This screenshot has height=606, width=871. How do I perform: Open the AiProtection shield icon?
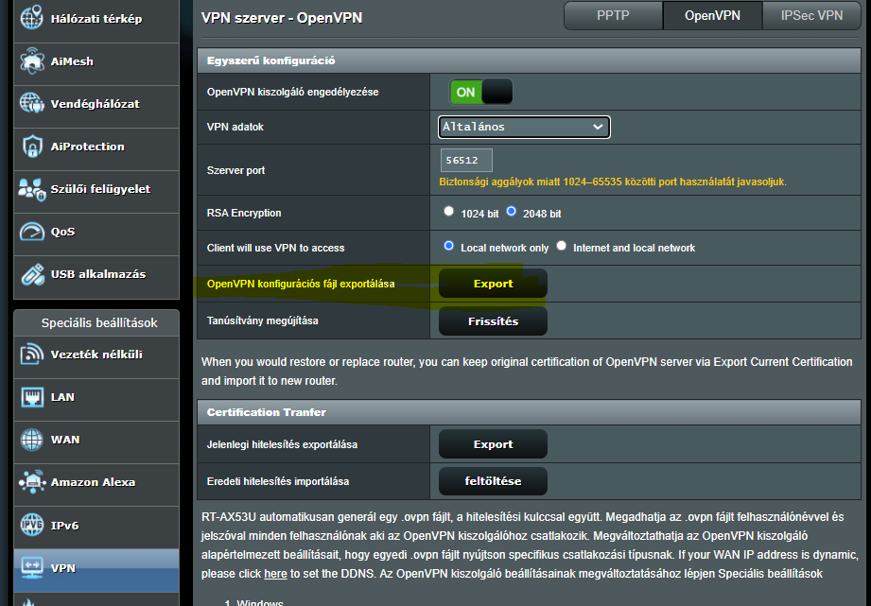tap(31, 147)
